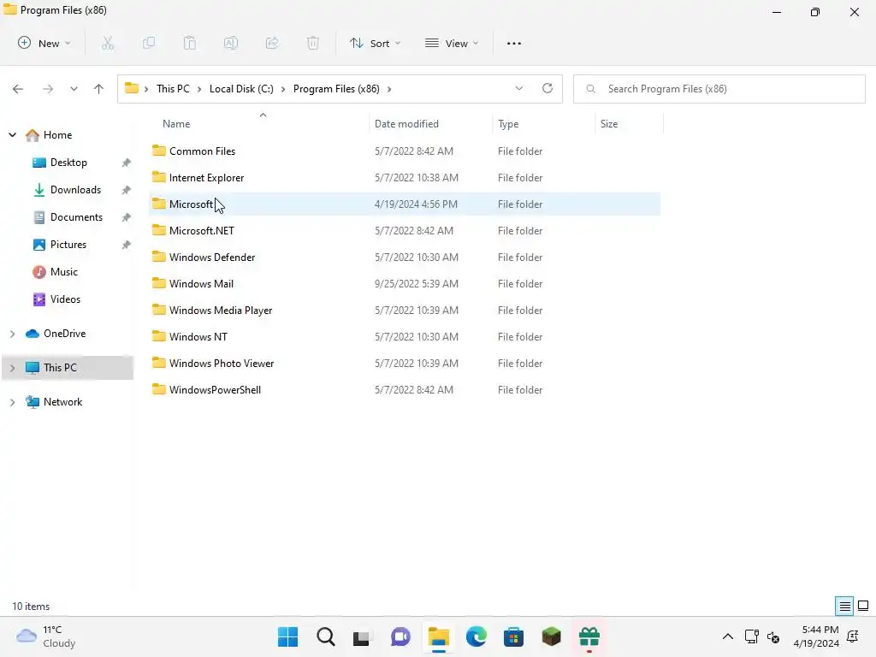This screenshot has width=876, height=657.
Task: Open the Windows Start menu
Action: pos(287,636)
